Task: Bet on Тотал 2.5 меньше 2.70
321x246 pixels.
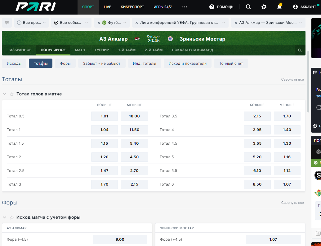Action: (134, 171)
